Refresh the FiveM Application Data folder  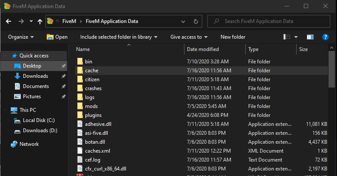pyautogui.click(x=195, y=21)
